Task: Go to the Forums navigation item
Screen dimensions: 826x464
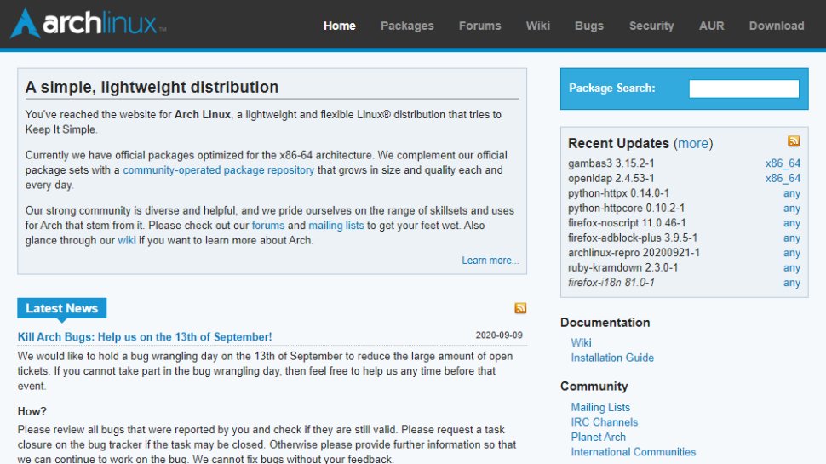Action: point(479,26)
